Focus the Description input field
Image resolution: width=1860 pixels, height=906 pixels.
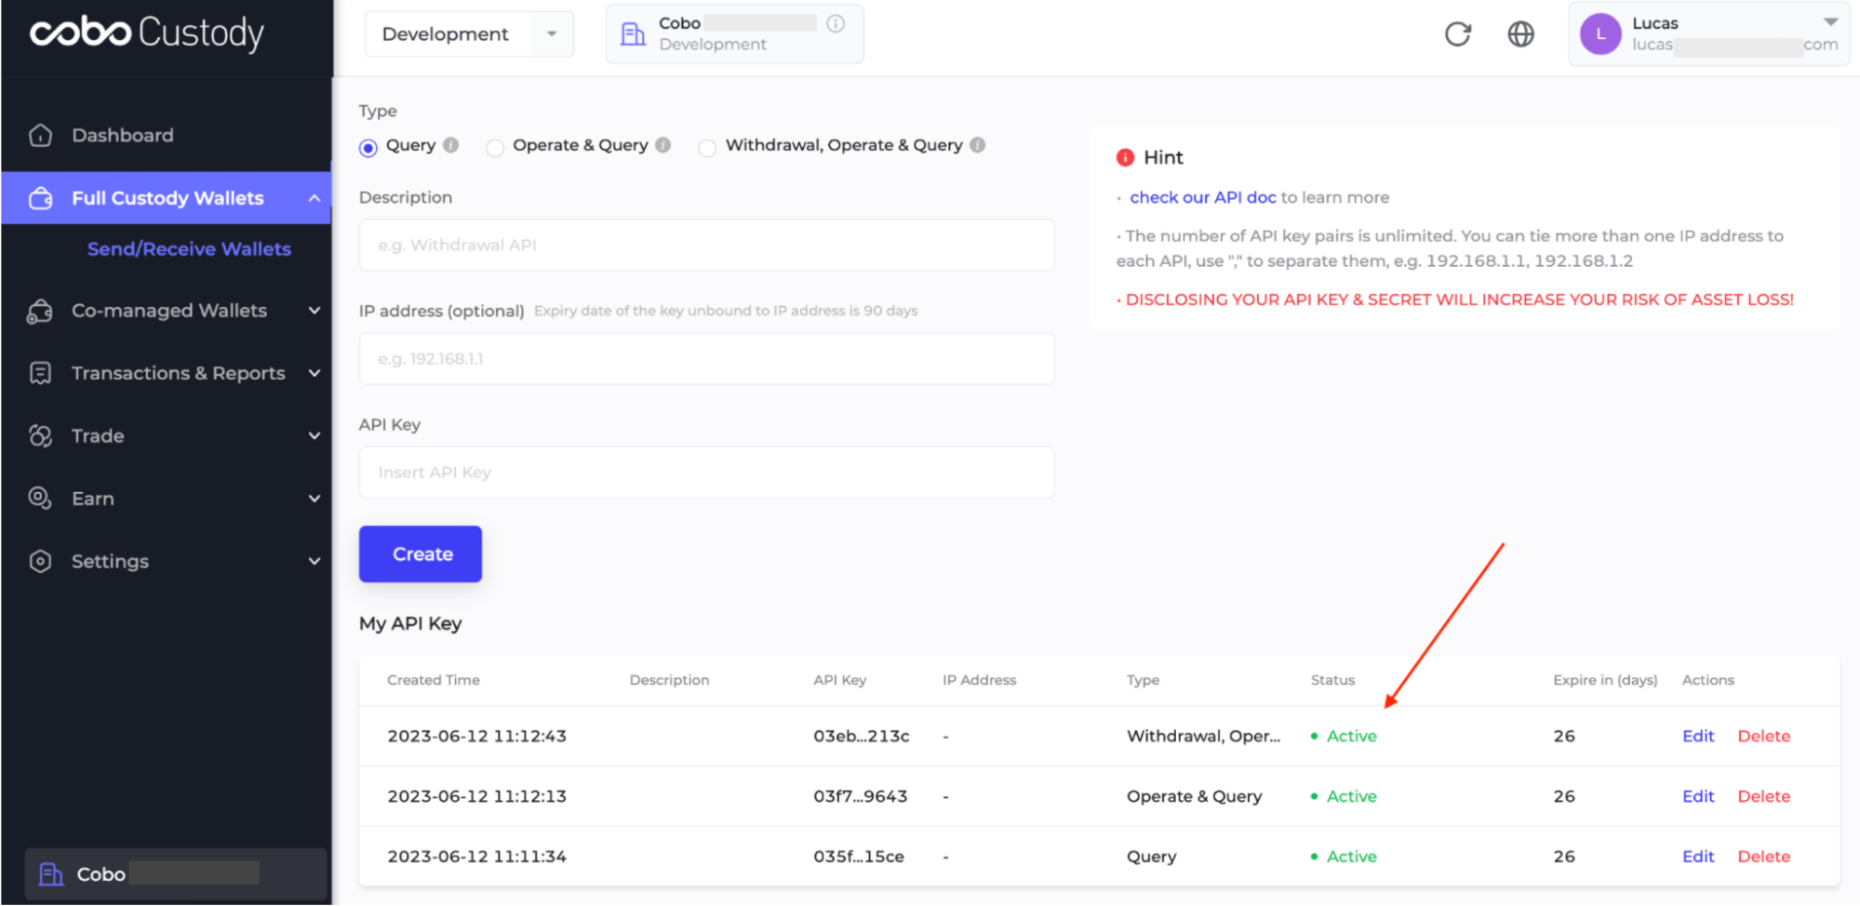(706, 246)
